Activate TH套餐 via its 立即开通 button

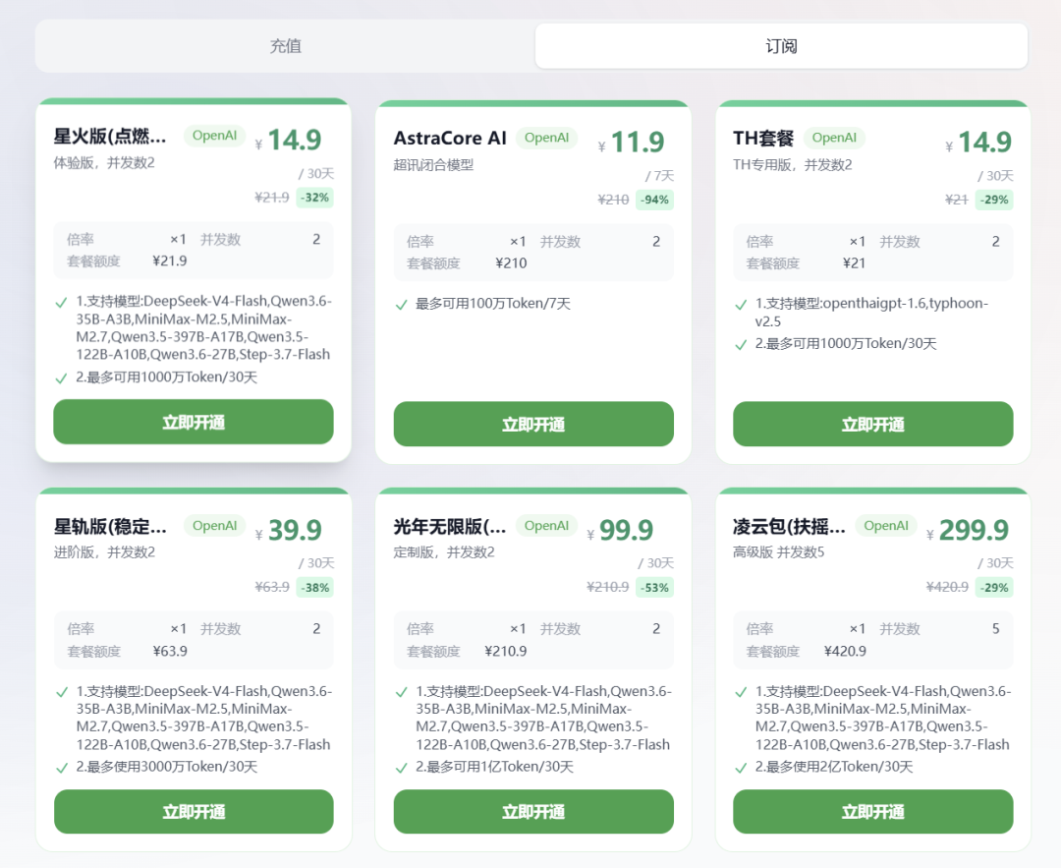[x=873, y=424]
